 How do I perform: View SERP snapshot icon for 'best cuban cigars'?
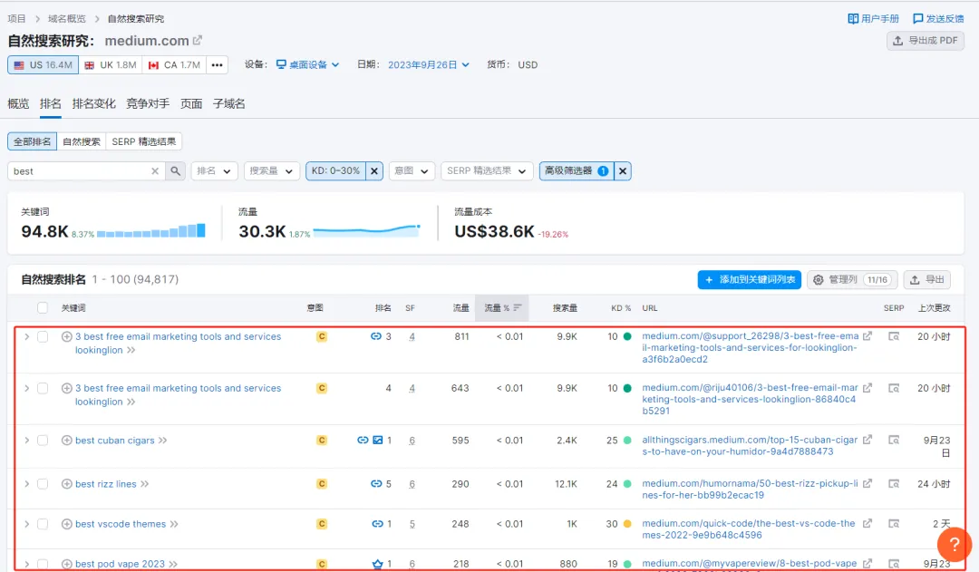(x=894, y=441)
